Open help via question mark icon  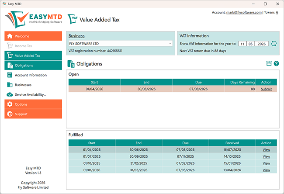click(x=276, y=64)
